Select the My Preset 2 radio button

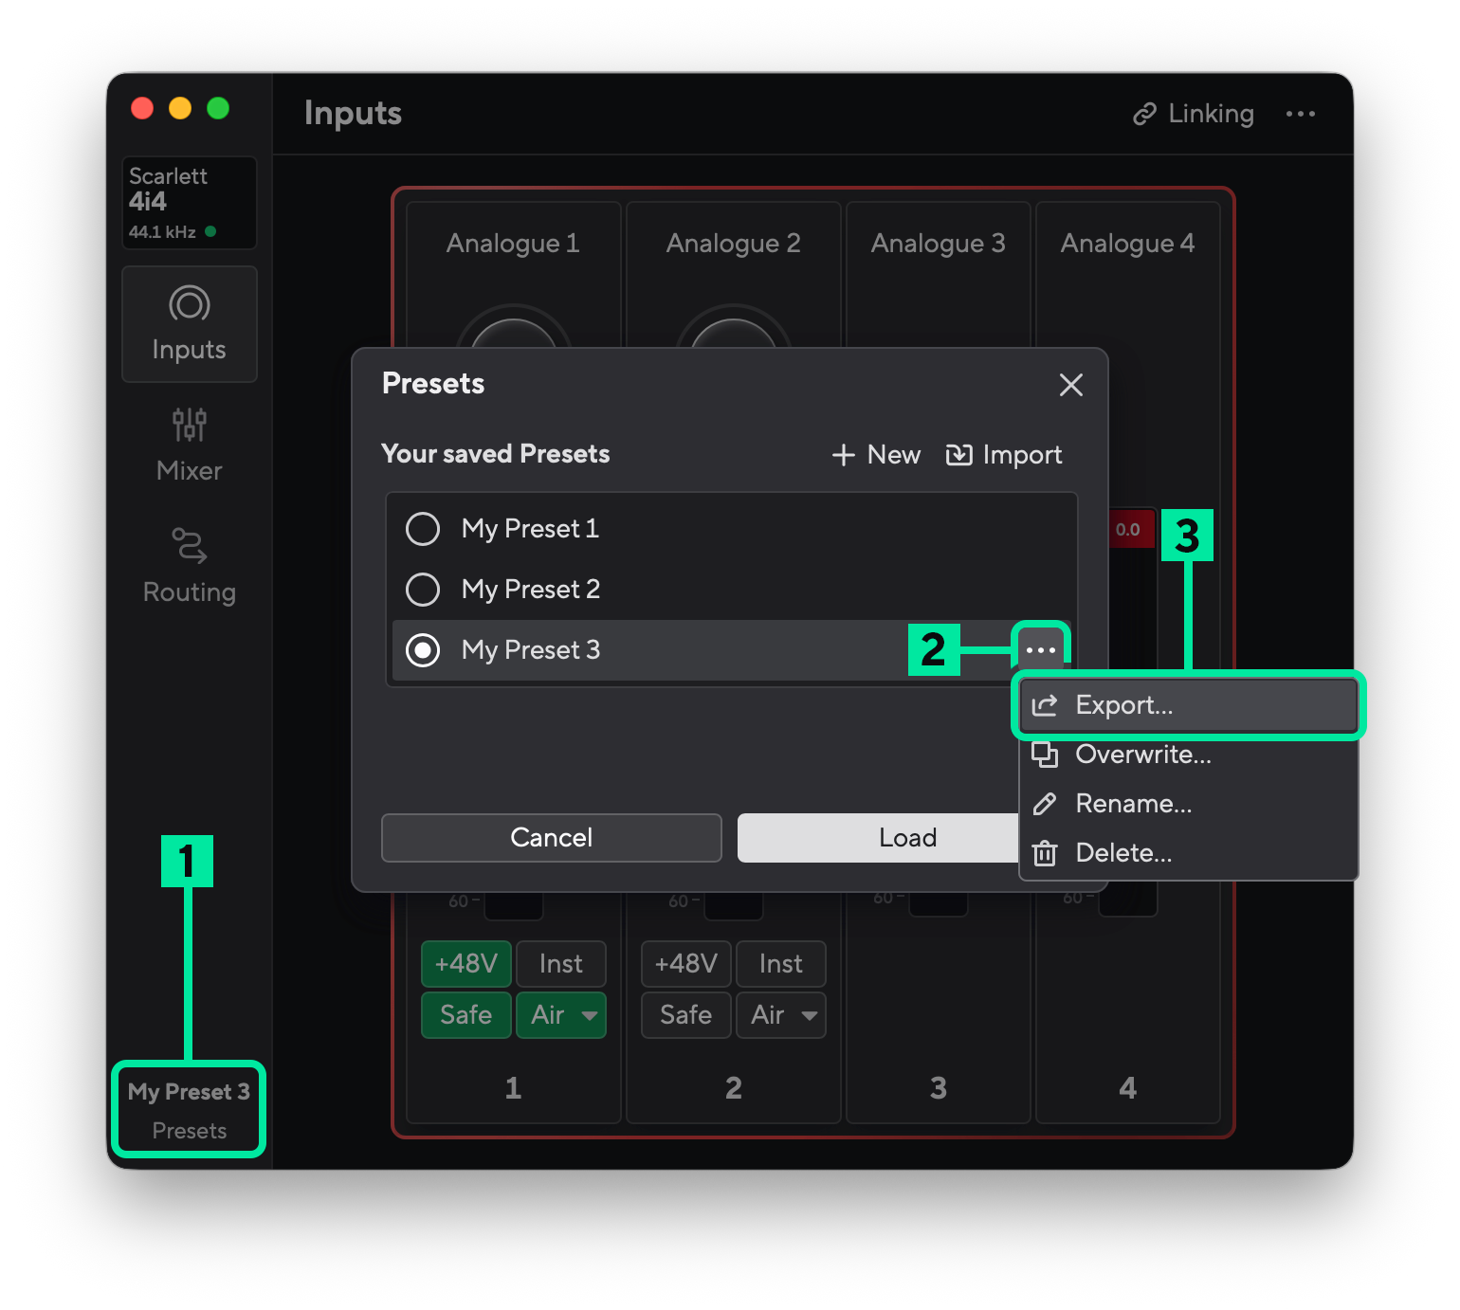pyautogui.click(x=423, y=590)
